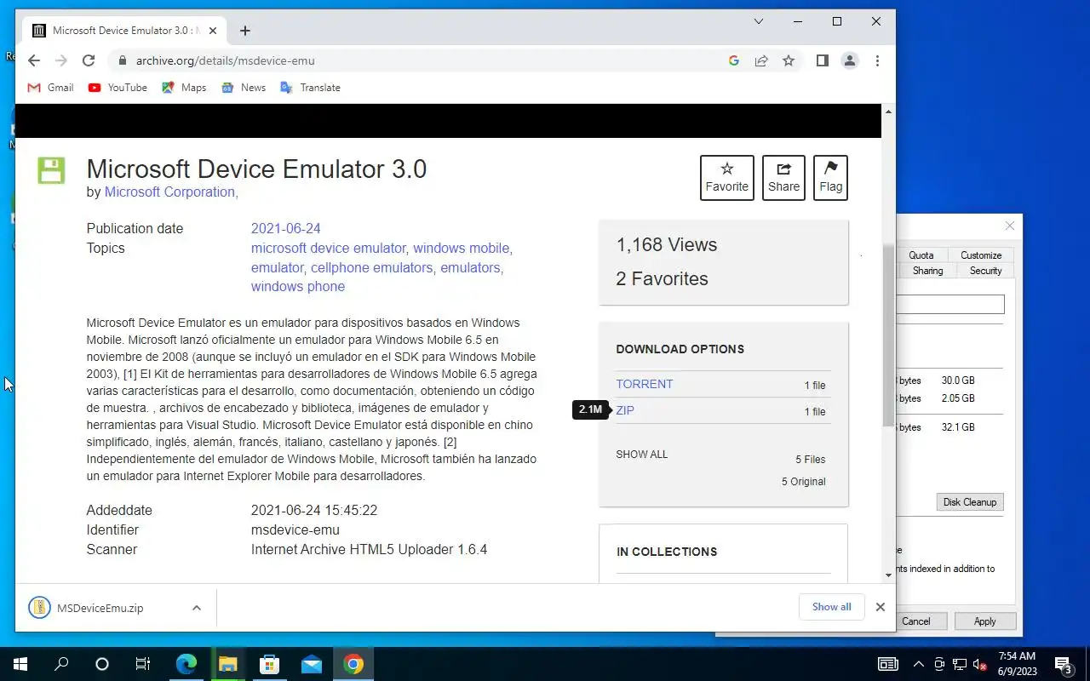Open the notification center icon
1090x681 pixels.
[1064, 664]
